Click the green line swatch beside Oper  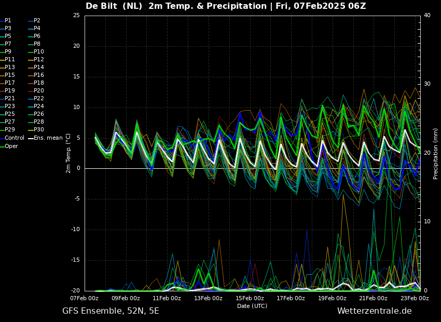(2, 146)
